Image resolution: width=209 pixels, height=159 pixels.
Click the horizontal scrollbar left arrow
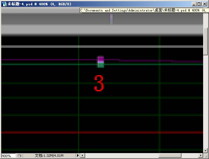[82, 156]
